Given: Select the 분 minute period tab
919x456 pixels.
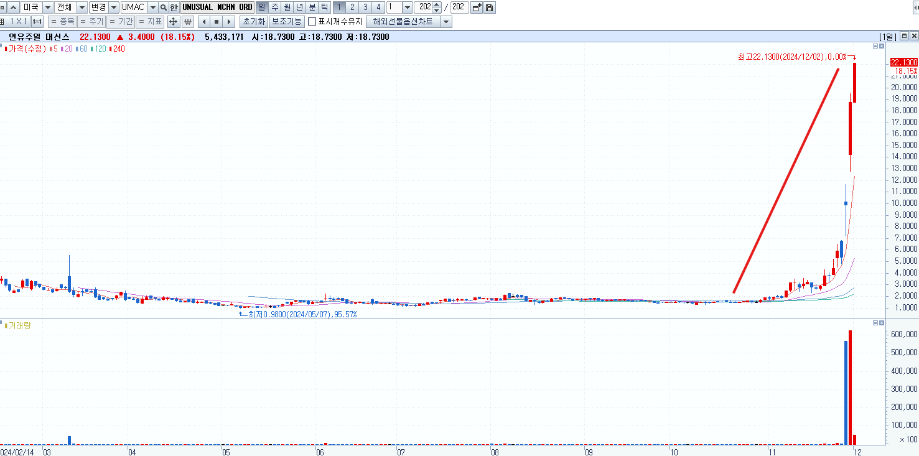Looking at the screenshot, I should coord(312,7).
